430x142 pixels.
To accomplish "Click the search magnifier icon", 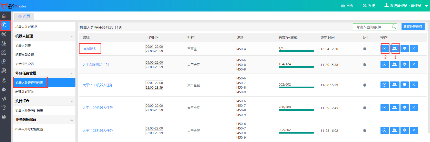I will click(x=394, y=27).
